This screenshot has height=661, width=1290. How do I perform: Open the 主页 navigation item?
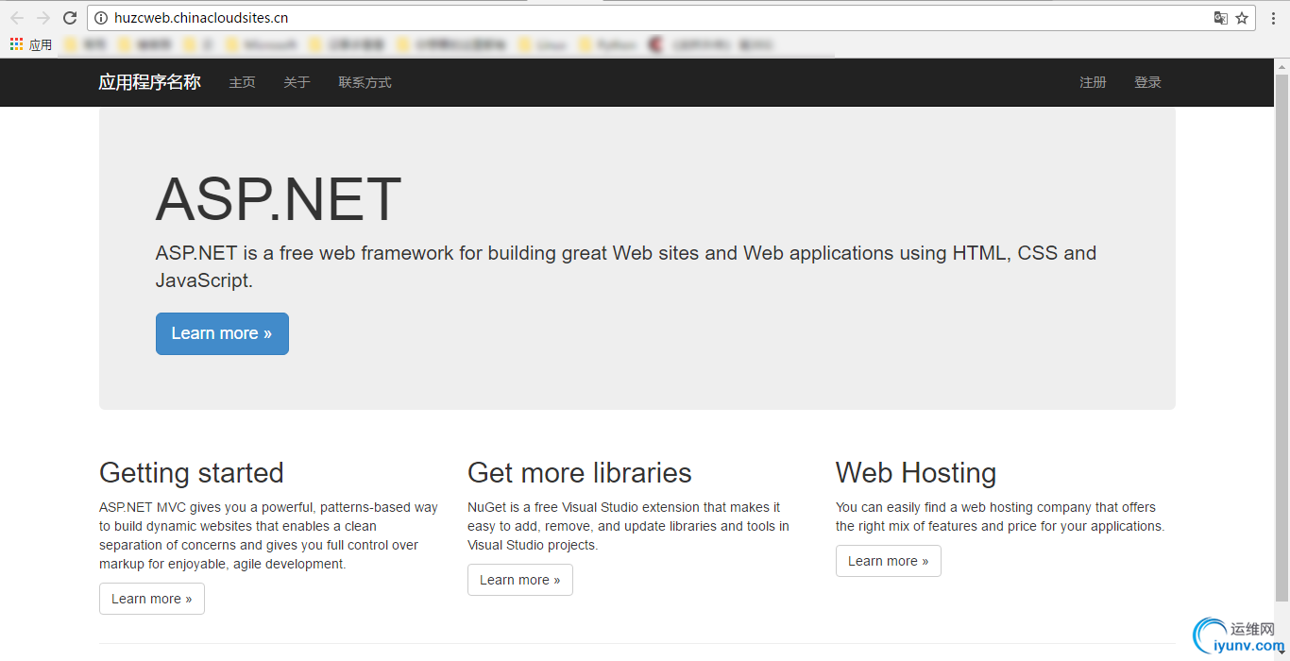[242, 82]
